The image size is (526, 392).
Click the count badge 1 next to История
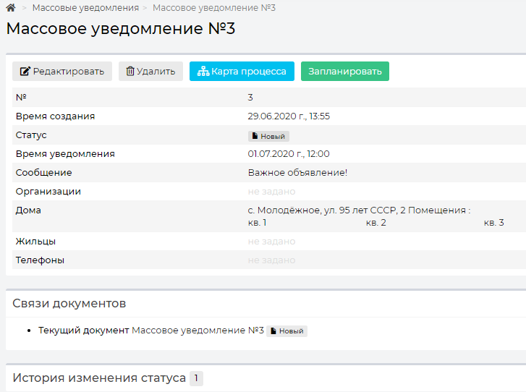click(196, 378)
